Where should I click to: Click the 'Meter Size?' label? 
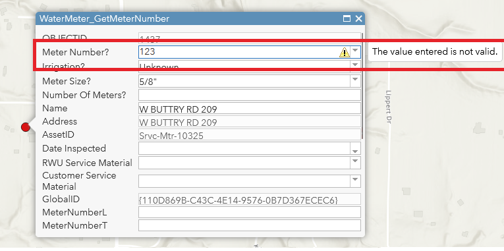[x=67, y=81]
